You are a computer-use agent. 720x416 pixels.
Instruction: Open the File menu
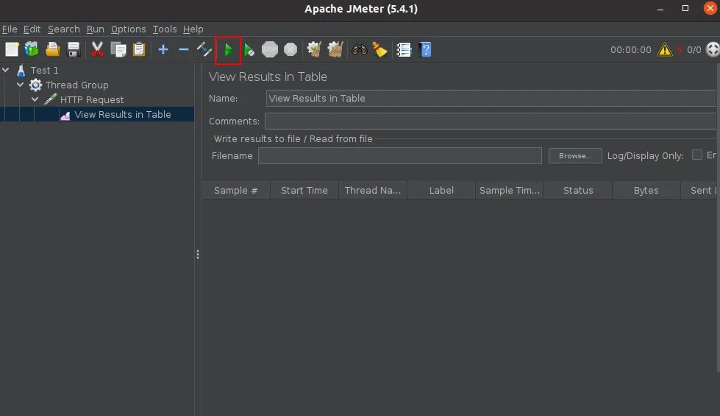click(10, 29)
